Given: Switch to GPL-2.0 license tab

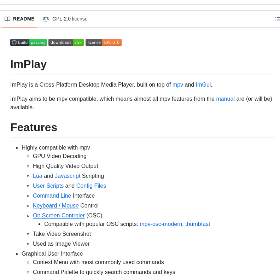Looking at the screenshot, I should [65, 19].
